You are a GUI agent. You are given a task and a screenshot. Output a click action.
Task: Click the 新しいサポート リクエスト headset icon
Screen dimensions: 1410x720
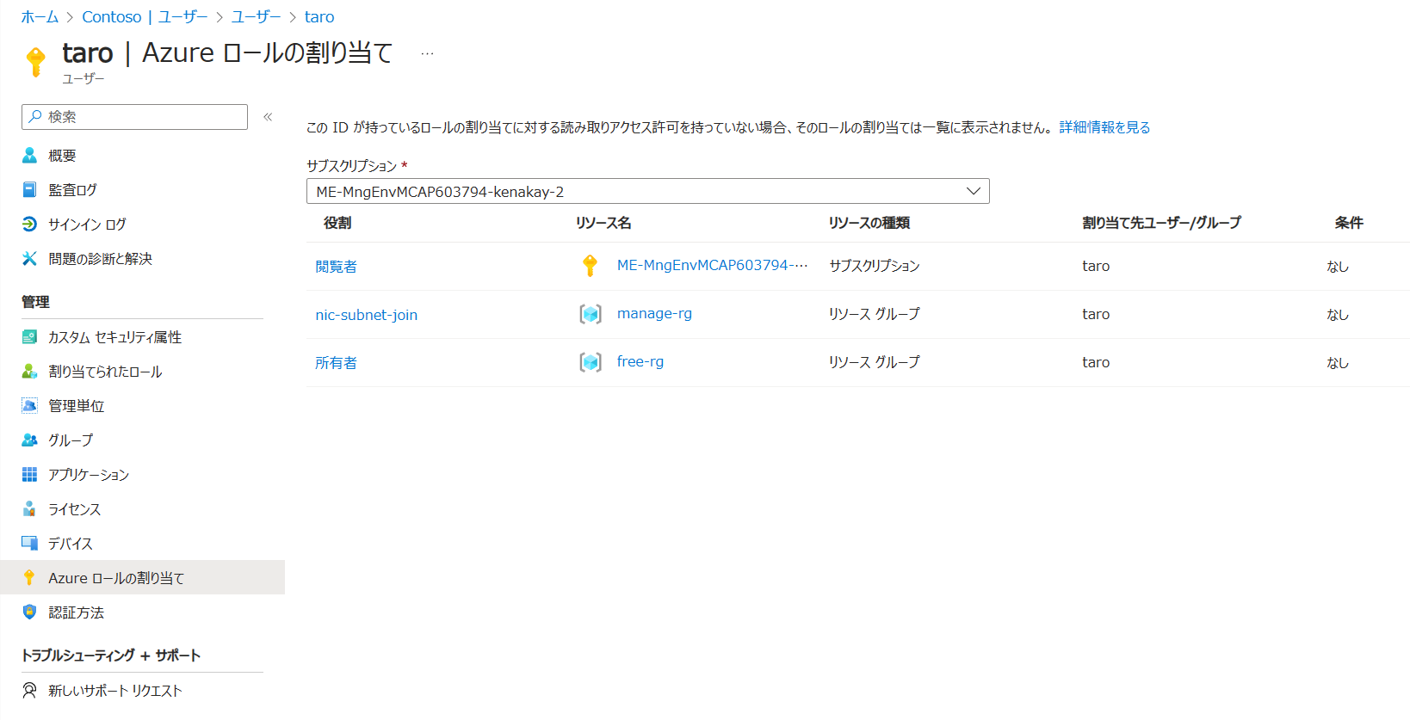[x=29, y=690]
